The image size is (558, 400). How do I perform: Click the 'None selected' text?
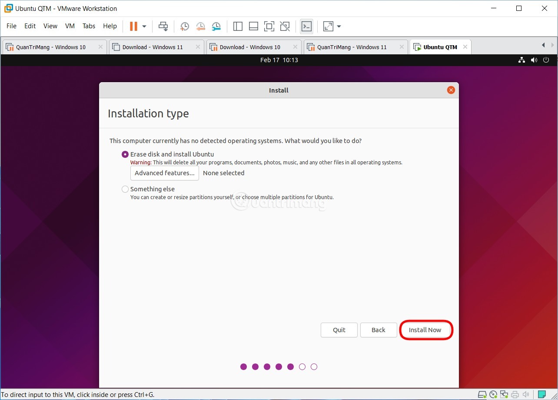pyautogui.click(x=223, y=173)
